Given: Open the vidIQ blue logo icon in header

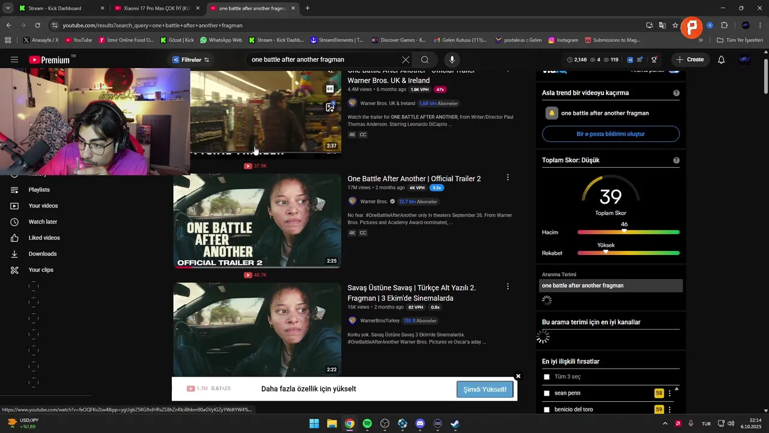Looking at the screenshot, I should tap(630, 60).
